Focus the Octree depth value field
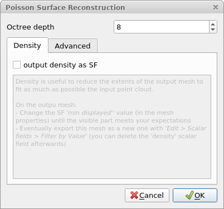The image size is (224, 209). pos(162,27)
